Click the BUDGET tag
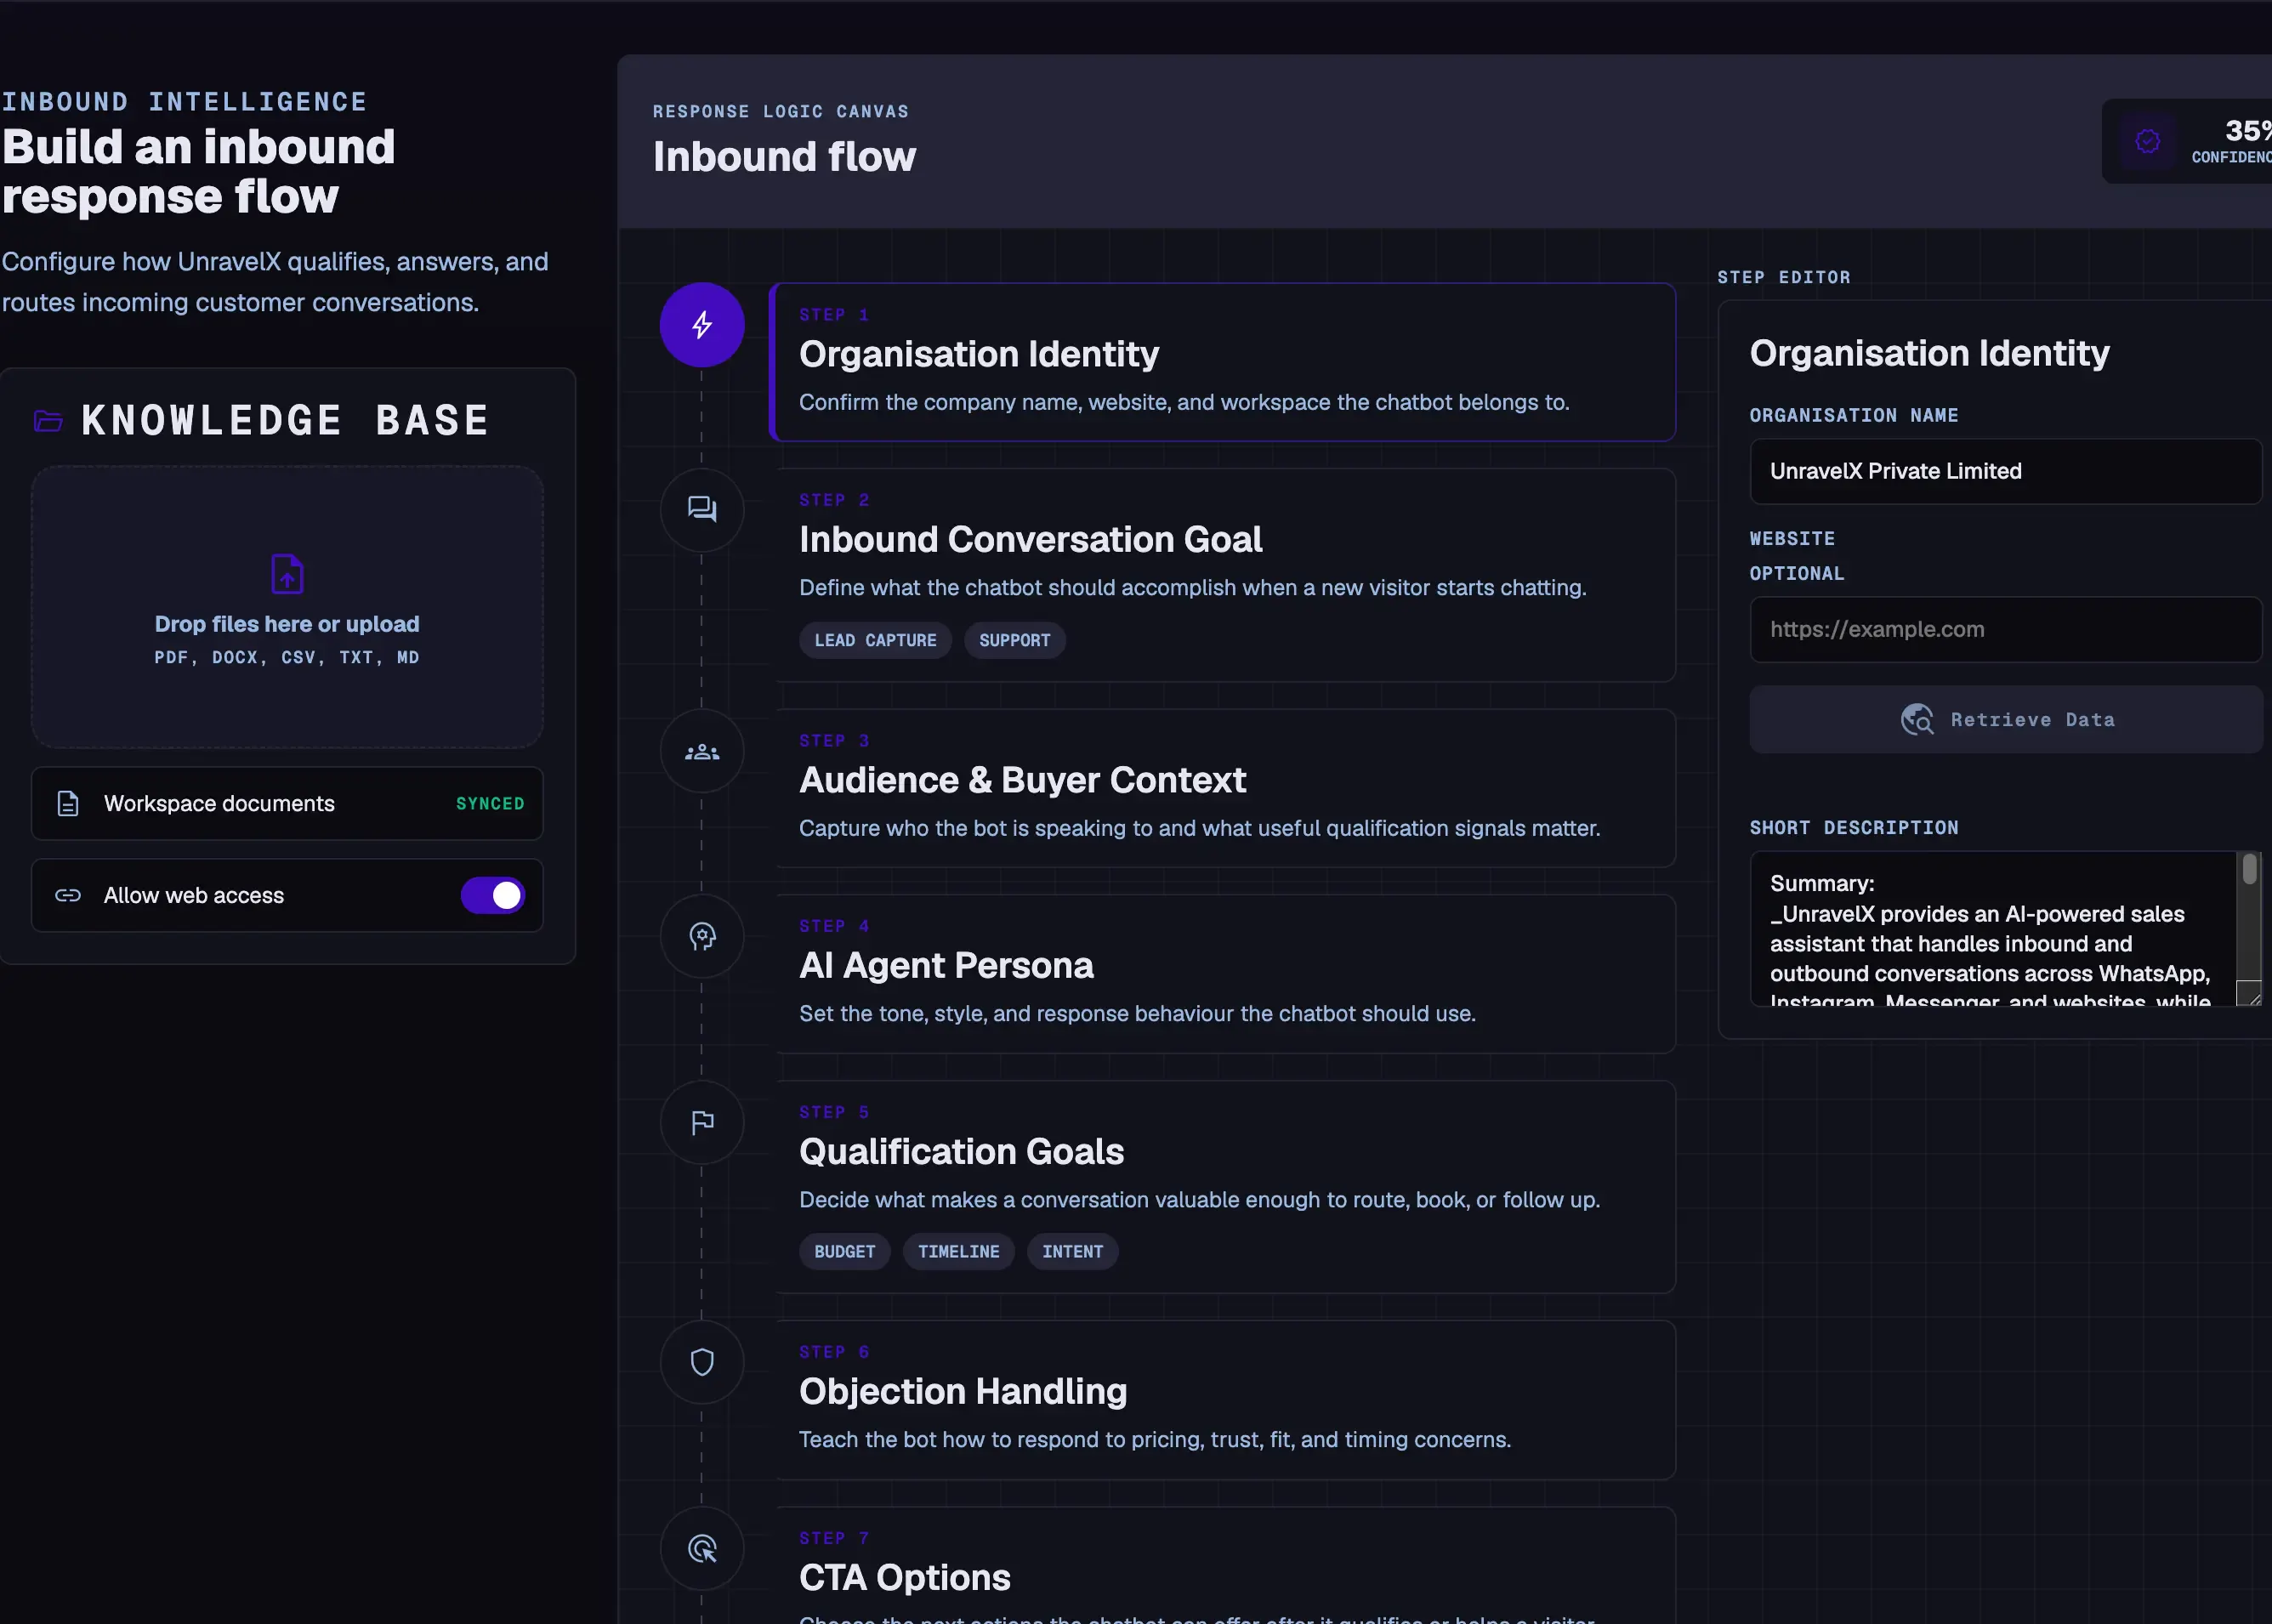Image resolution: width=2272 pixels, height=1624 pixels. coord(845,1252)
